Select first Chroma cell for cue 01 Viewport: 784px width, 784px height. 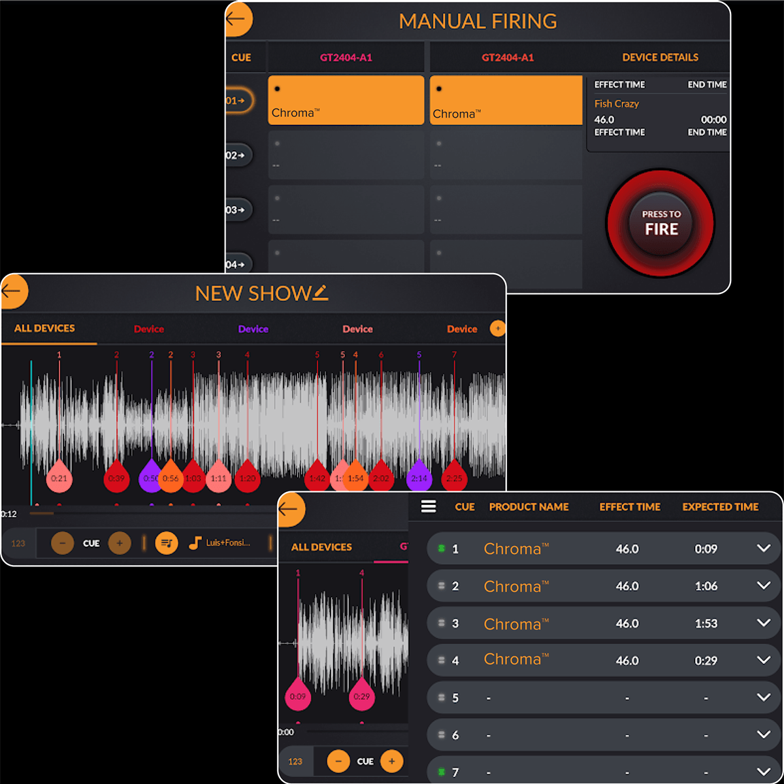pyautogui.click(x=346, y=100)
